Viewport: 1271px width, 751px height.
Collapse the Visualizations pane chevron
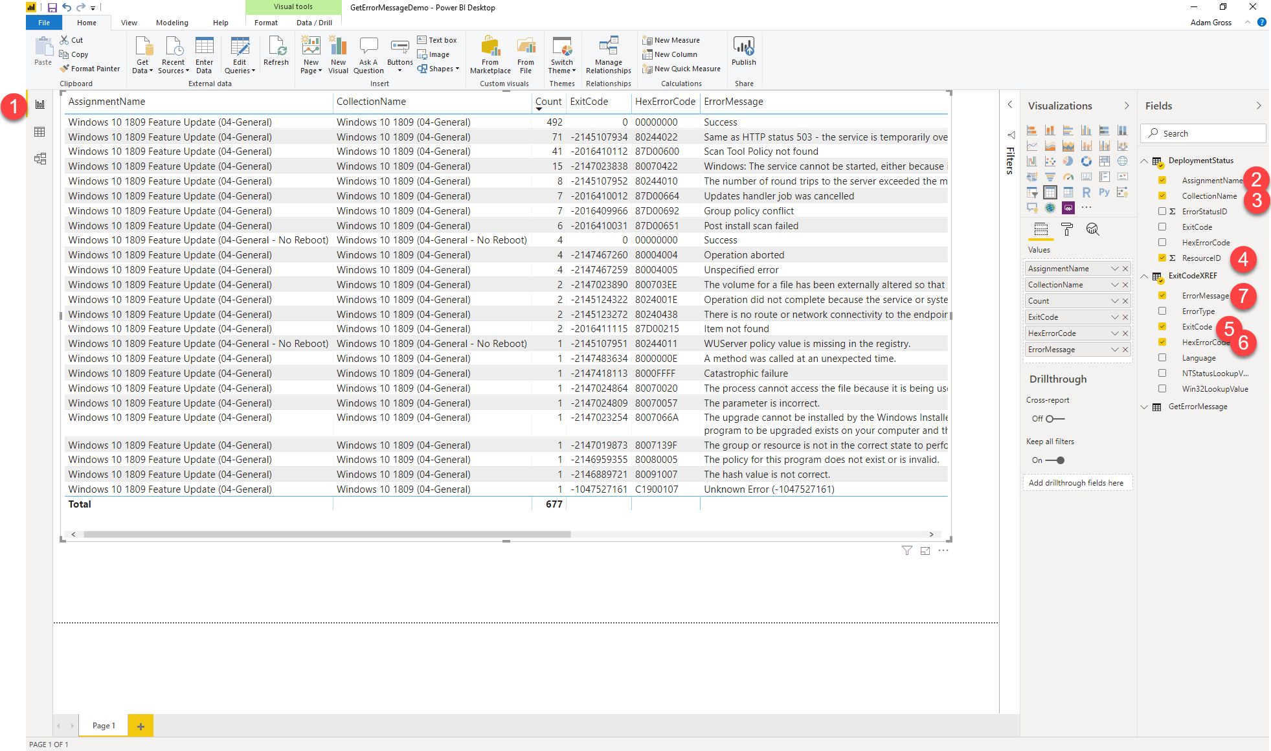[x=1127, y=106]
